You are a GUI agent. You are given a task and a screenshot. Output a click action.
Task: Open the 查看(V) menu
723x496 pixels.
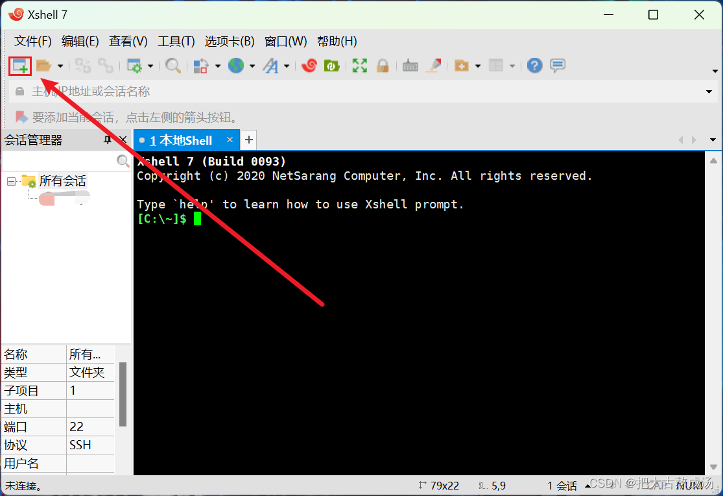(x=128, y=42)
